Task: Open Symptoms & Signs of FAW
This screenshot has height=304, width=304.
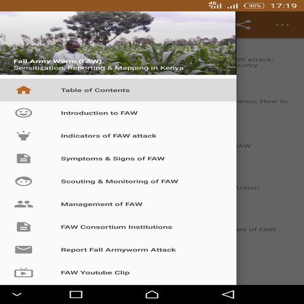Action: point(118,159)
